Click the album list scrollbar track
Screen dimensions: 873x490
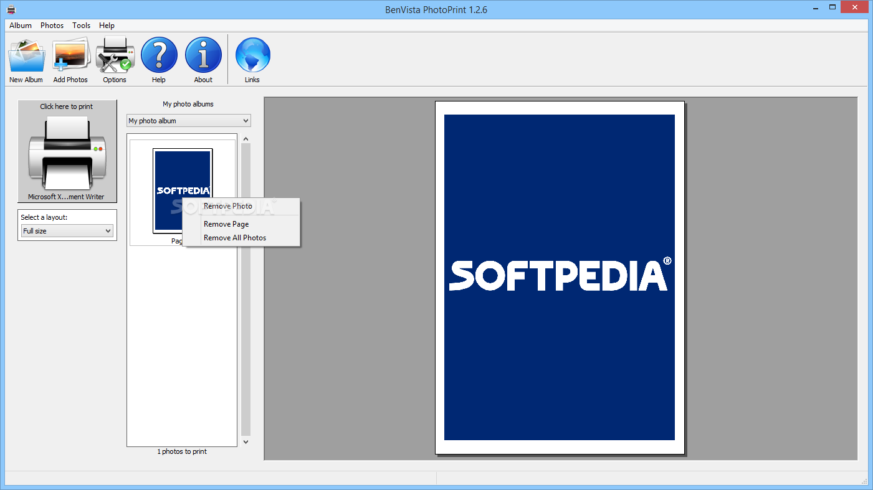246,290
